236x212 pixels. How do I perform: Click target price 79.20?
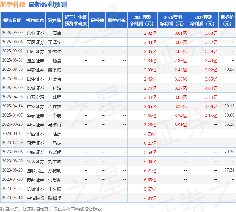coord(229,152)
